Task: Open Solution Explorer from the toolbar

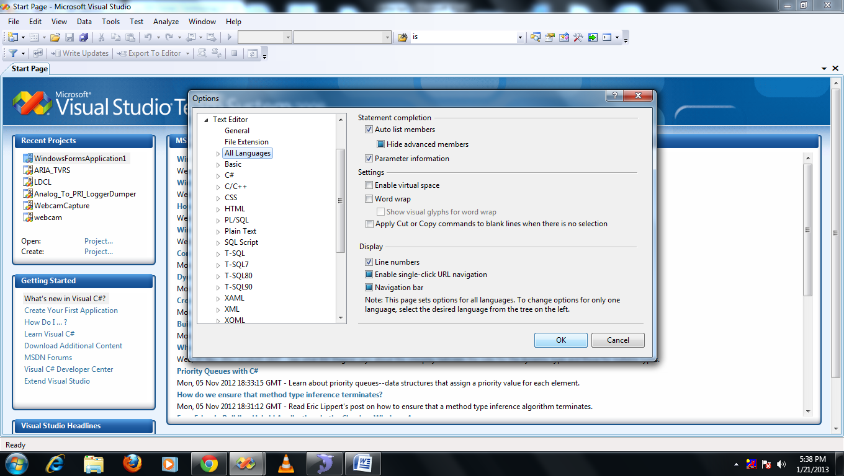Action: (535, 37)
